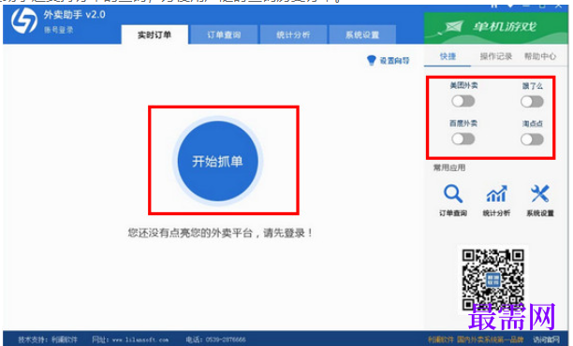Screen dimensions: 573x346
Task: Click the 常用应用 section label
Action: pos(449,167)
